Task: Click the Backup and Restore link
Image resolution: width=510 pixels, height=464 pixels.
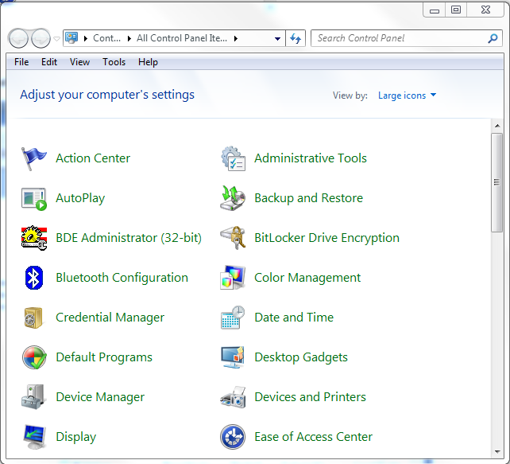Action: [308, 198]
